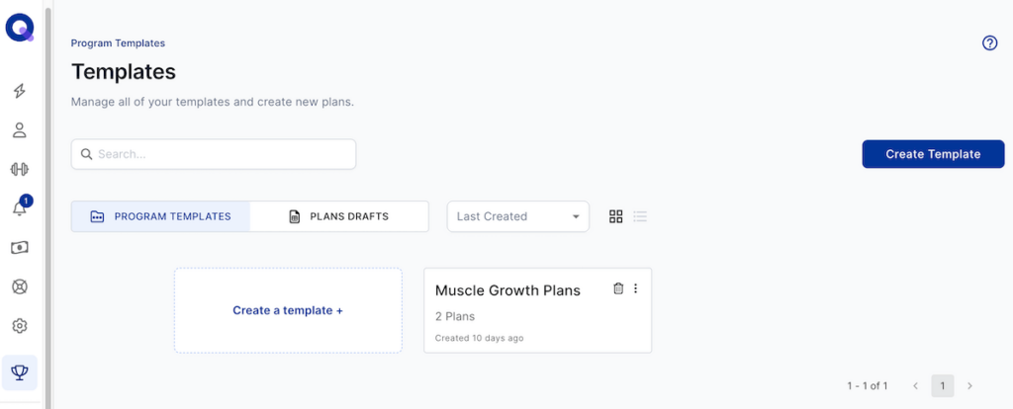Click the lifebuoy support icon in sidebar
1013x409 pixels.
20,286
